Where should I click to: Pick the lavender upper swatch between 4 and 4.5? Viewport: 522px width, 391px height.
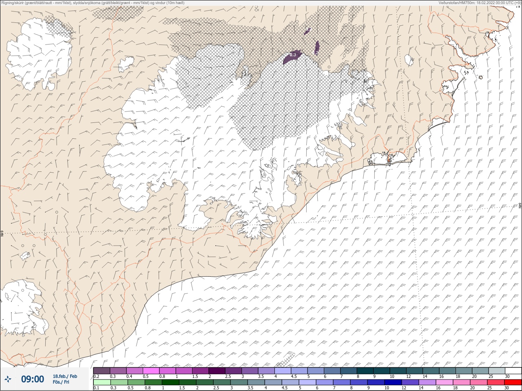coord(283,371)
